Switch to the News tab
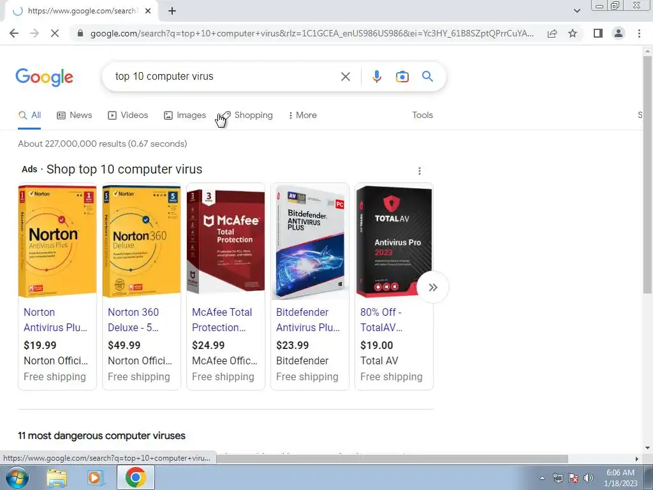Image resolution: width=653 pixels, height=490 pixels. [75, 115]
